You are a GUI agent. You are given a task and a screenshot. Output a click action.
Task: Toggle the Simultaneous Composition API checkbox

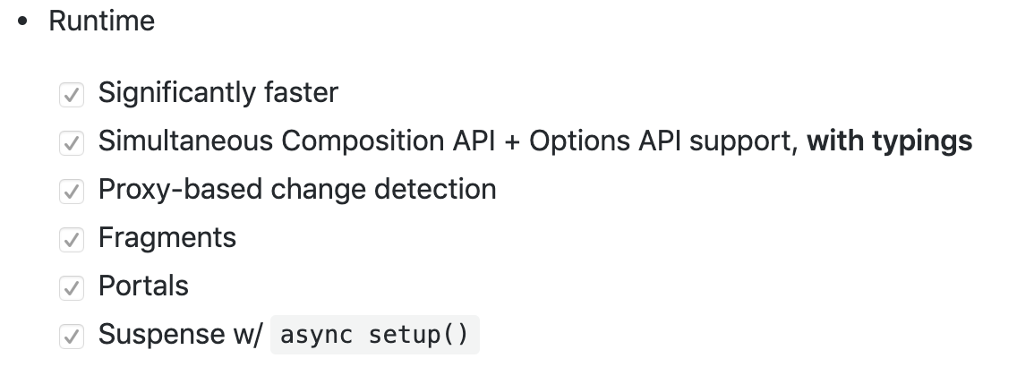72,142
